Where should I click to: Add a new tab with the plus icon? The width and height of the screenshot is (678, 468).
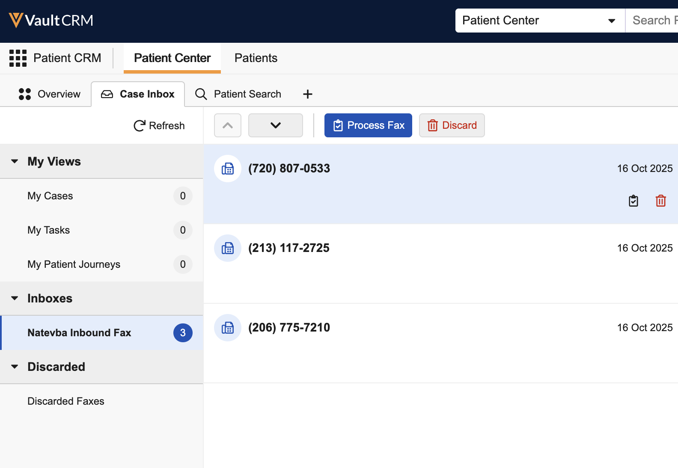click(x=307, y=94)
